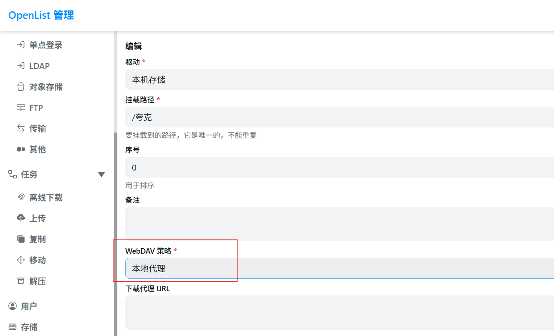Viewport: 554px width, 336px height.
Task: Click the upload cloud icon
Action: 20,218
